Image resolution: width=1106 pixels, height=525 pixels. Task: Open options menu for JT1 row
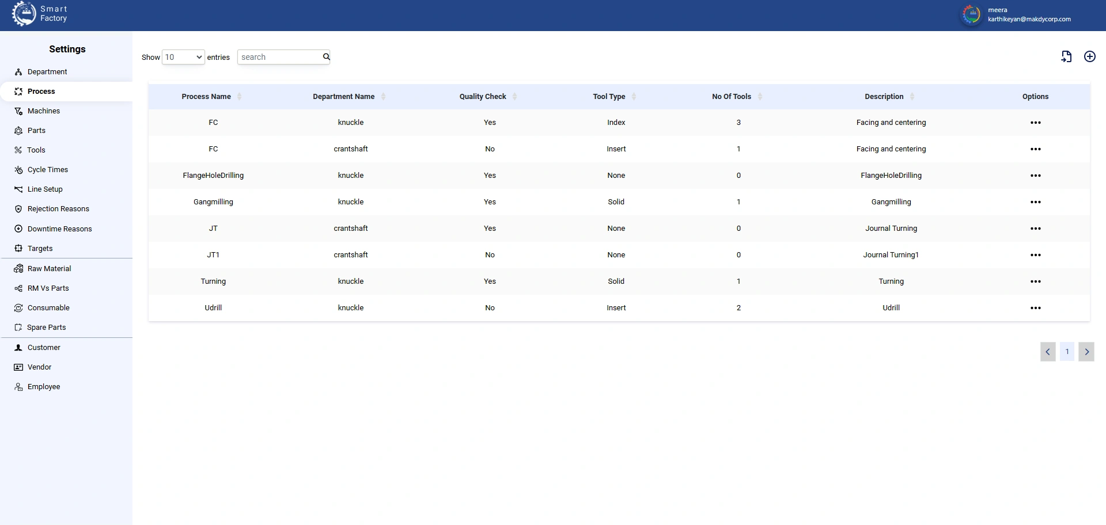coord(1035,255)
